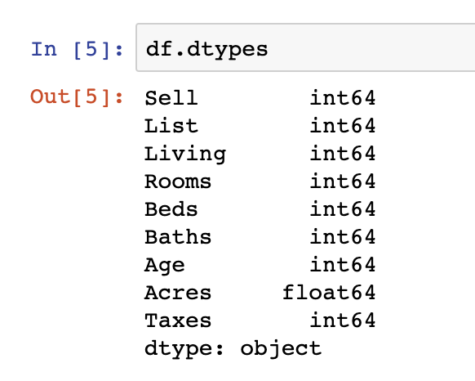475x381 pixels.
Task: Click the Living column name
Action: 185,155
